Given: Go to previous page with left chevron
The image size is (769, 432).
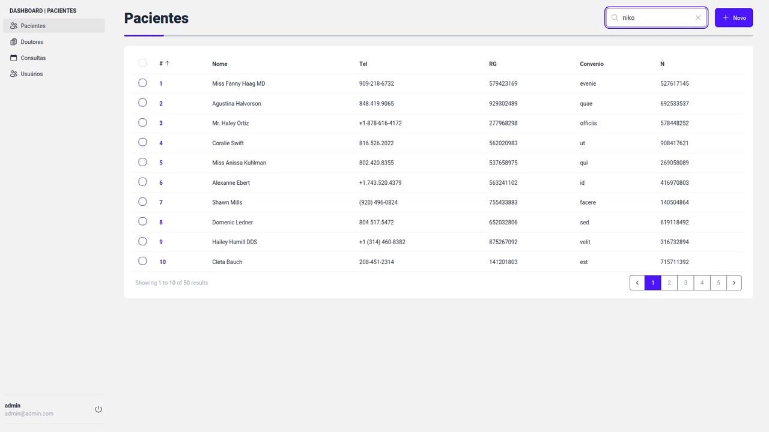Looking at the screenshot, I should (637, 283).
